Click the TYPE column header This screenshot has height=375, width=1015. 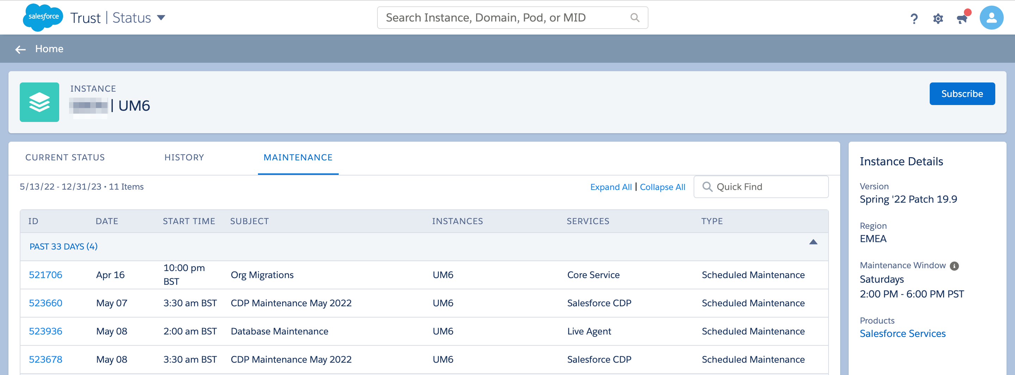coord(712,221)
